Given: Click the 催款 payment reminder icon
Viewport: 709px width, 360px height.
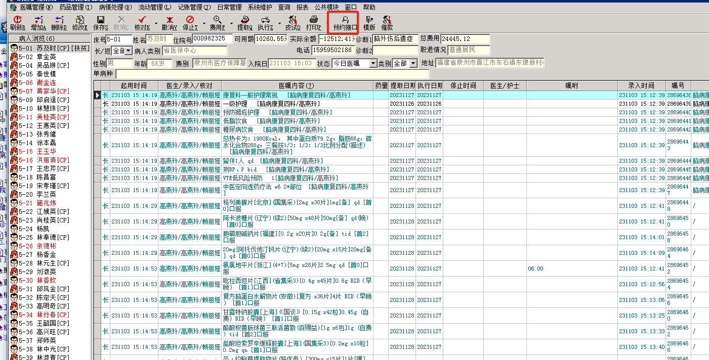Looking at the screenshot, I should click(387, 23).
